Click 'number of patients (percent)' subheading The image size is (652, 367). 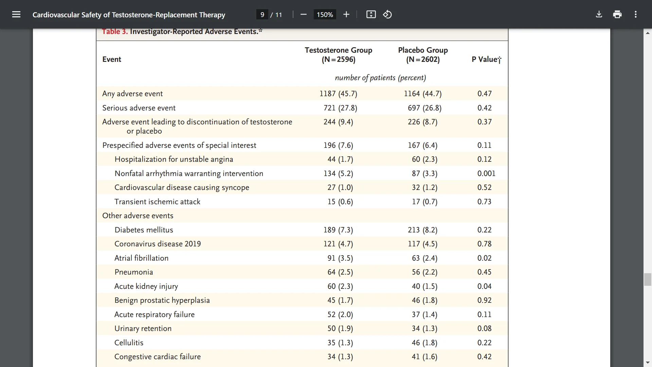pyautogui.click(x=380, y=78)
